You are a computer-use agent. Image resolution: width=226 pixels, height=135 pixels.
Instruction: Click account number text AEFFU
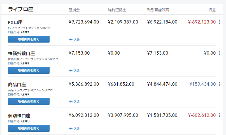click(25, 122)
